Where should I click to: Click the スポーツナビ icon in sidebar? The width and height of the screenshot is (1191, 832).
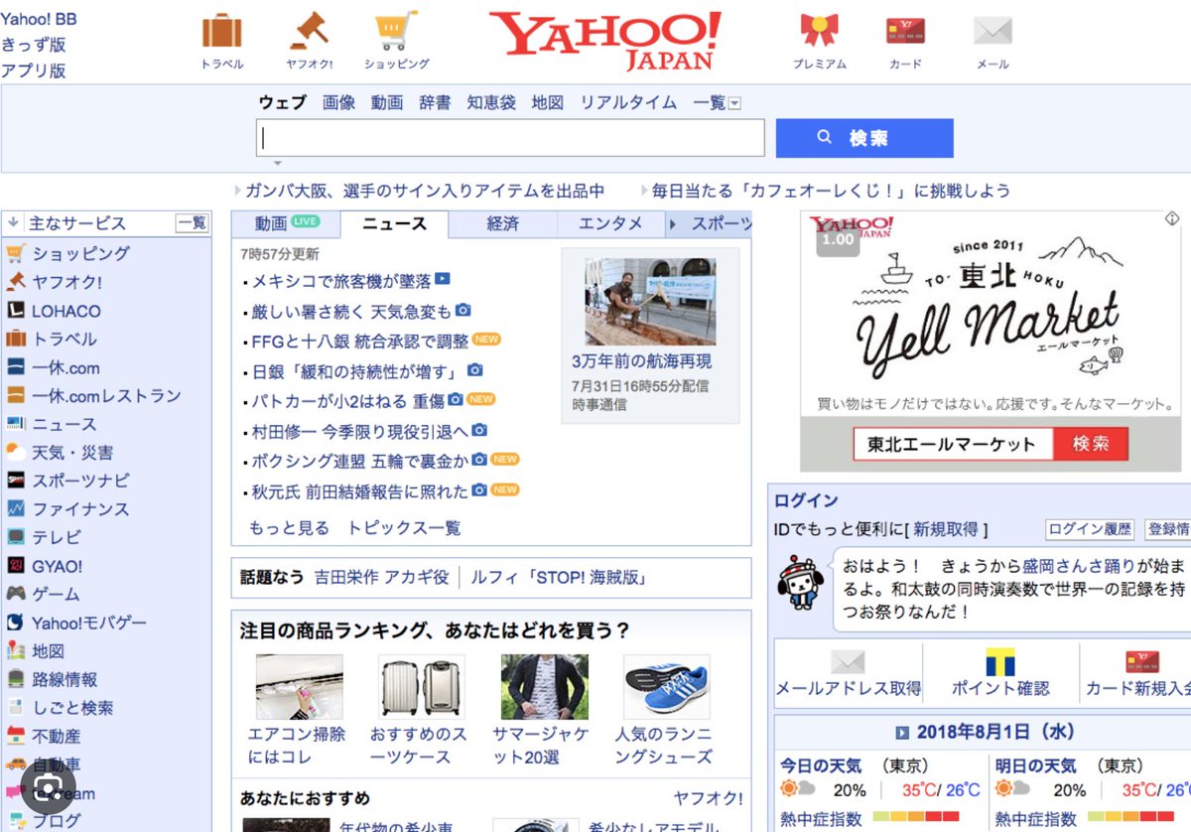(15, 481)
